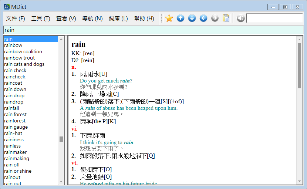Click the red 'vi.' part-of-speech label
307x189 pixels.
pyautogui.click(x=74, y=129)
